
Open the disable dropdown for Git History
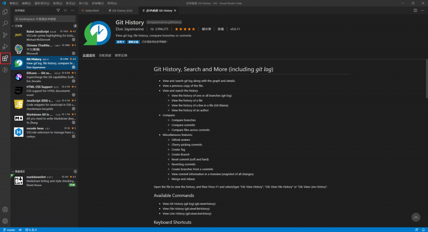point(120,42)
